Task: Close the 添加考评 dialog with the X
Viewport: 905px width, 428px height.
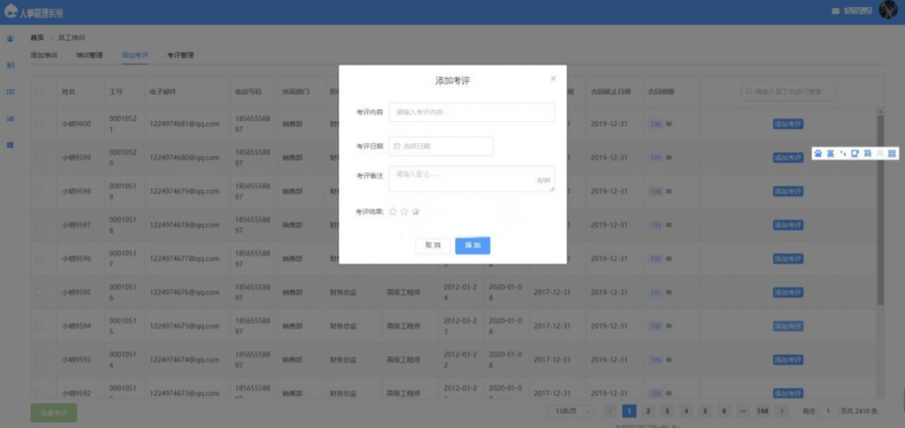Action: [553, 79]
